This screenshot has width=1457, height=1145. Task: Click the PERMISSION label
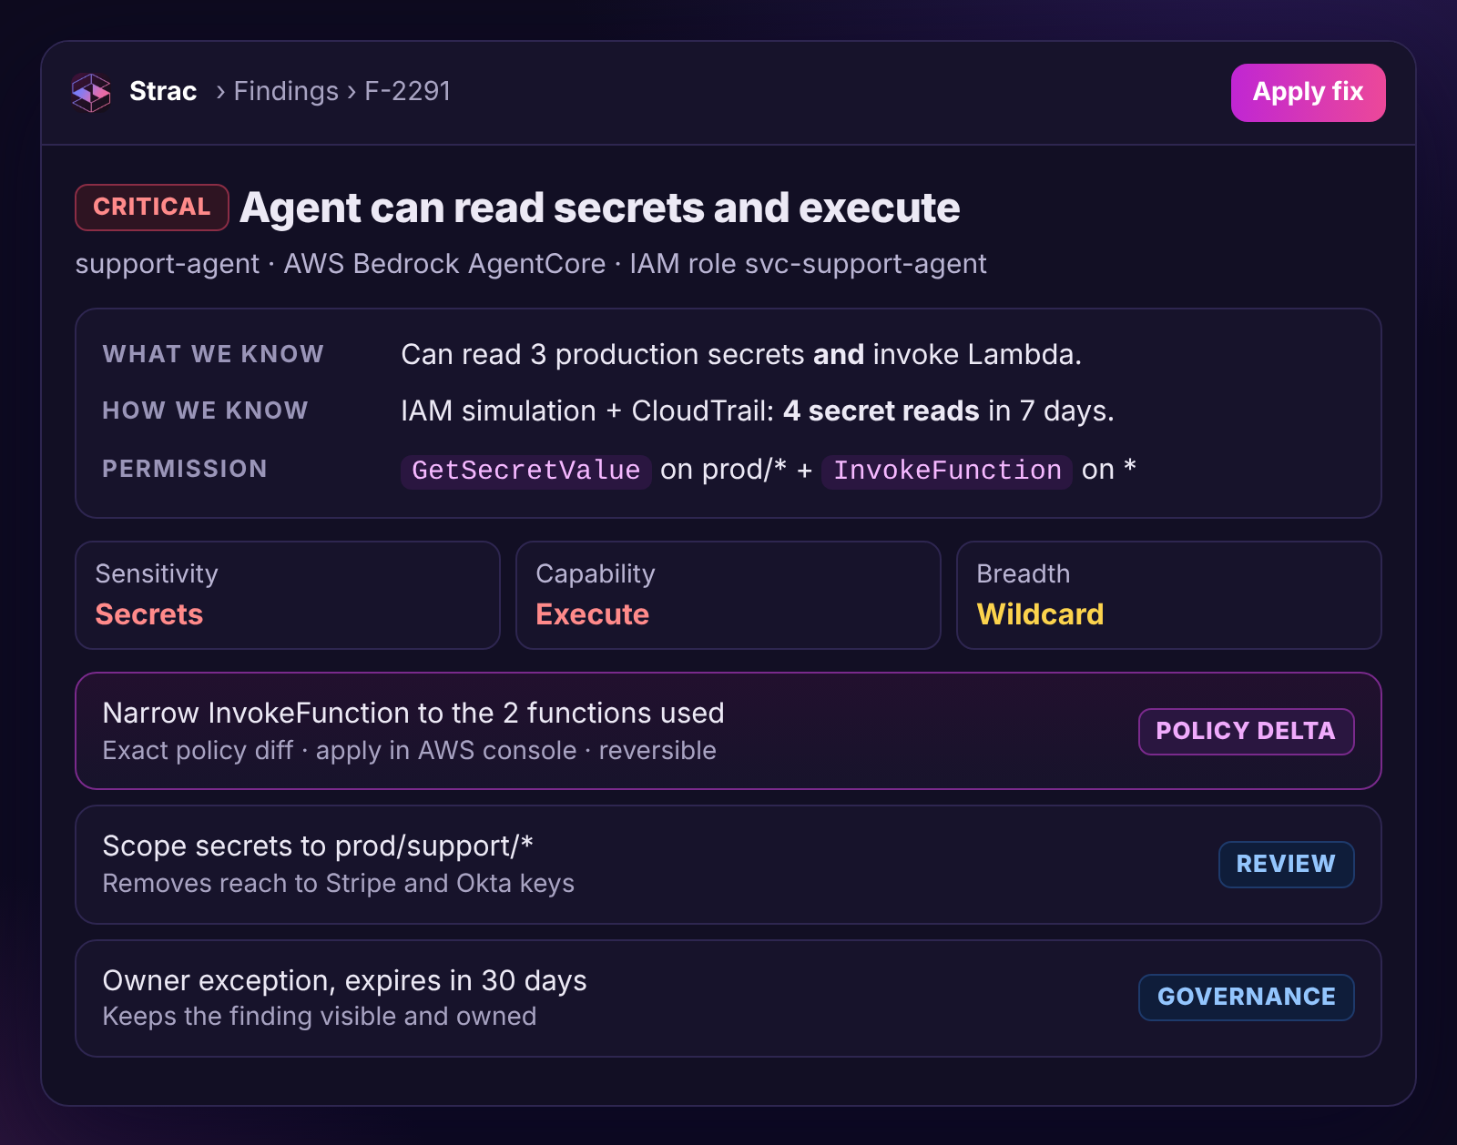185,469
